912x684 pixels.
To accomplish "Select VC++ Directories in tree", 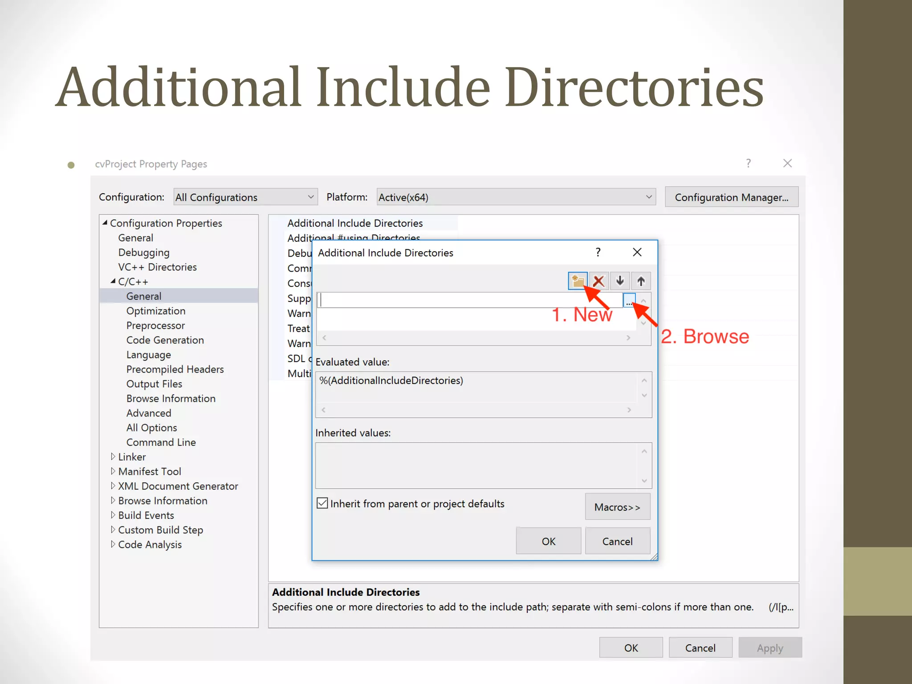I will pyautogui.click(x=157, y=267).
